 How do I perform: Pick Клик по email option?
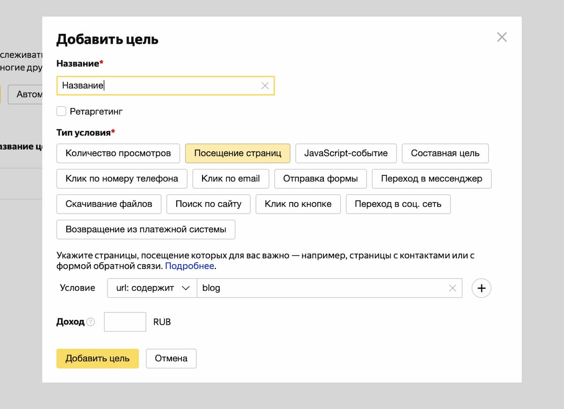tap(230, 179)
